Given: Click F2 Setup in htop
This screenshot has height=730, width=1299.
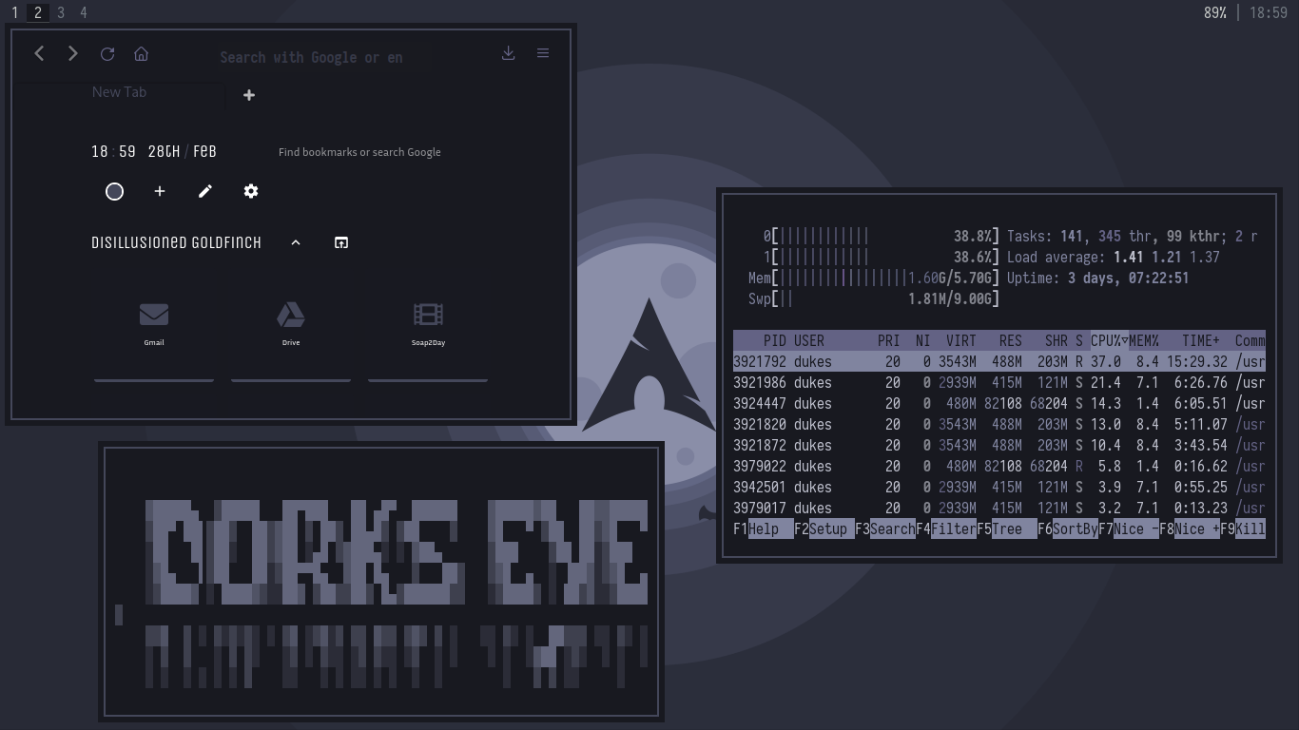Looking at the screenshot, I should pyautogui.click(x=824, y=529).
